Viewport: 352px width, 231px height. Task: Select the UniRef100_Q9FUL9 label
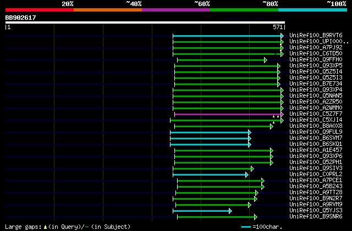pos(316,132)
